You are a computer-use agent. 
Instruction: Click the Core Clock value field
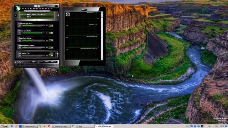coord(51,40)
